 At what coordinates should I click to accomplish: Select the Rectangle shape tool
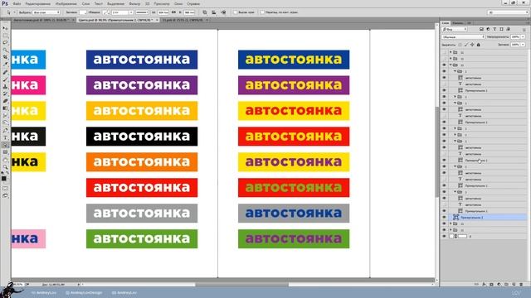pyautogui.click(x=5, y=152)
